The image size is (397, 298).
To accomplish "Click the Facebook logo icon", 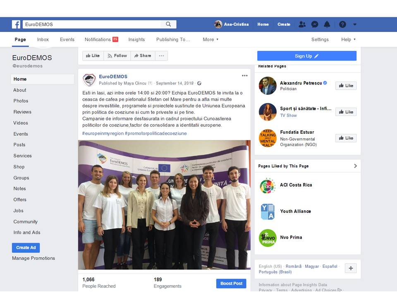I will 16,24.
